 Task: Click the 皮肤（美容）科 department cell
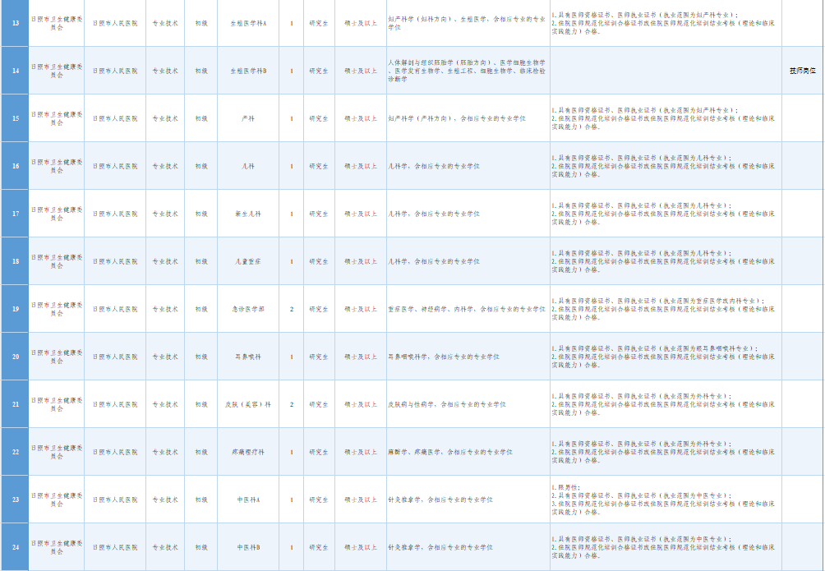point(248,404)
